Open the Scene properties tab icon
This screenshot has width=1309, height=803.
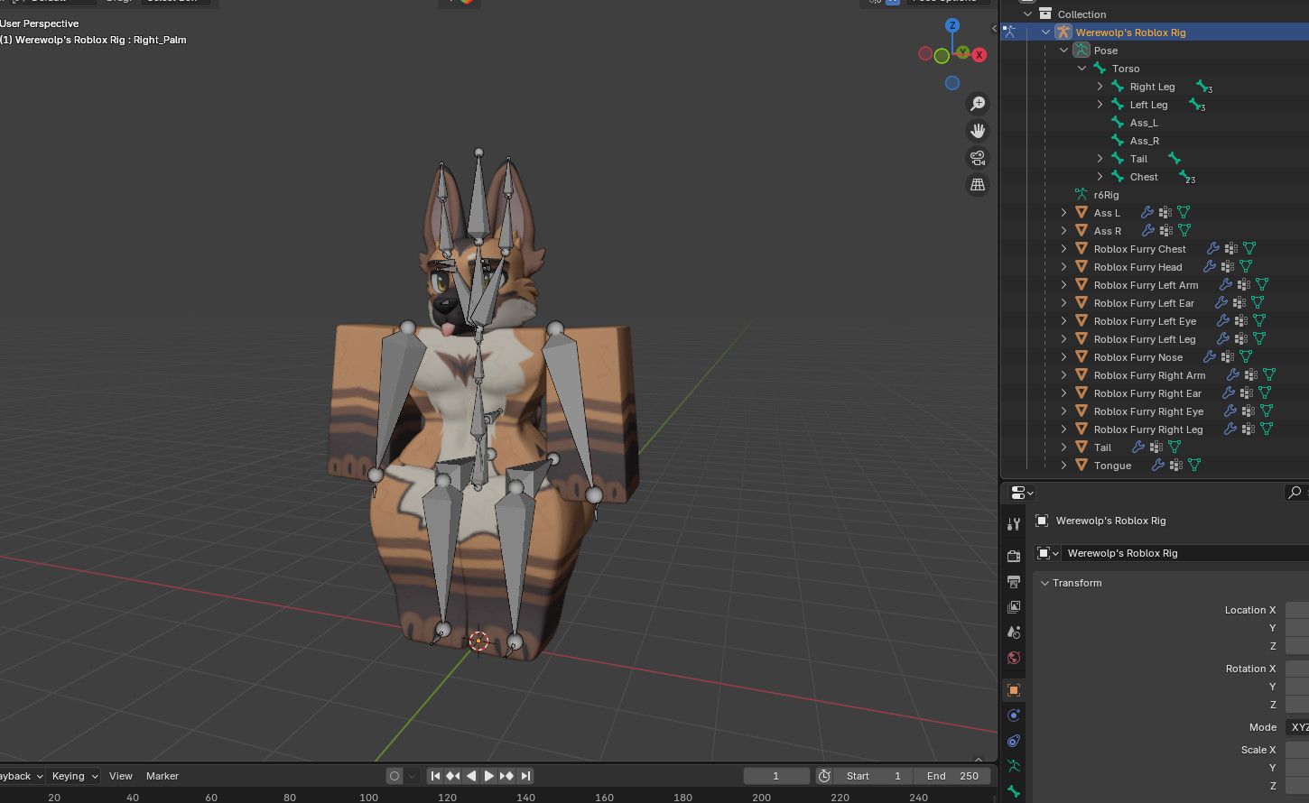point(1014,632)
